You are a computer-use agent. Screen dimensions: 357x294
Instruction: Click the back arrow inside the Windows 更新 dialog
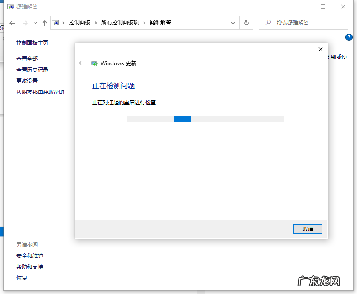(81, 63)
